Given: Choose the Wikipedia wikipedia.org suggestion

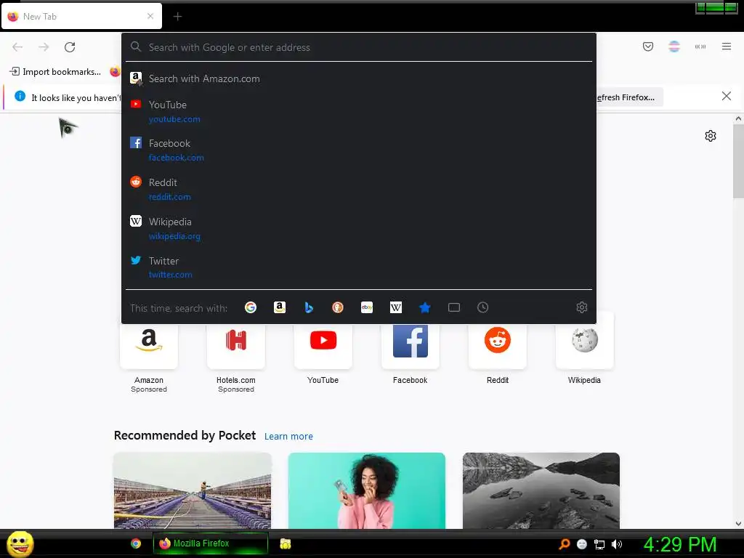Looking at the screenshot, I should pyautogui.click(x=359, y=229).
